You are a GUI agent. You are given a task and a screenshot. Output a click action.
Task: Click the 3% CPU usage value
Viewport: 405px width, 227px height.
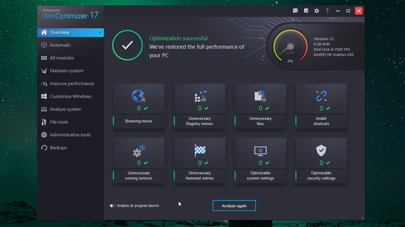point(290,61)
